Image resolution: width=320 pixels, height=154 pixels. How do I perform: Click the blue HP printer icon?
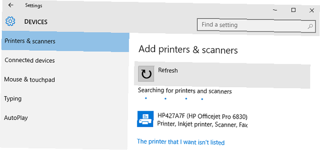(x=145, y=119)
